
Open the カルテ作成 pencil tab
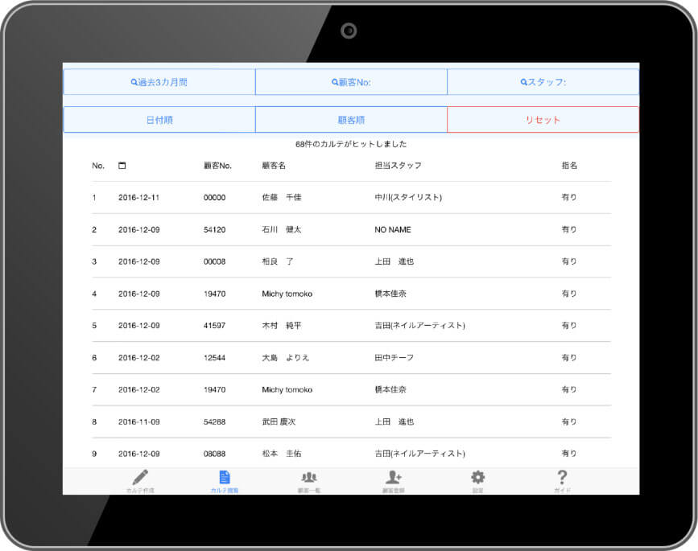click(x=140, y=481)
